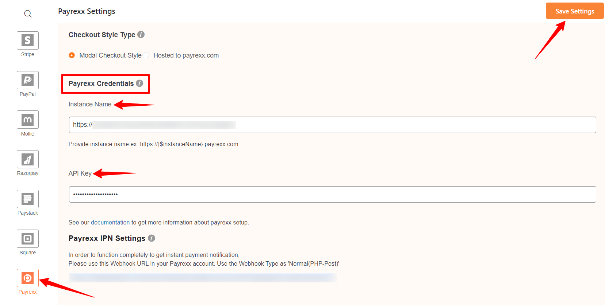Click the Stripe label in sidebar
This screenshot has width=605, height=305.
point(28,54)
